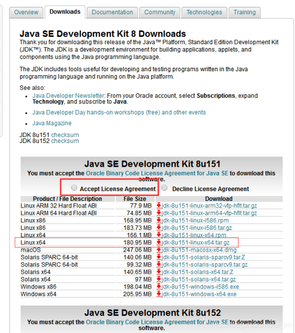Download jdk-8u151-linux-arm32-vfp-hflt.tar.gz file link
This screenshot has height=333, width=295.
[209, 206]
